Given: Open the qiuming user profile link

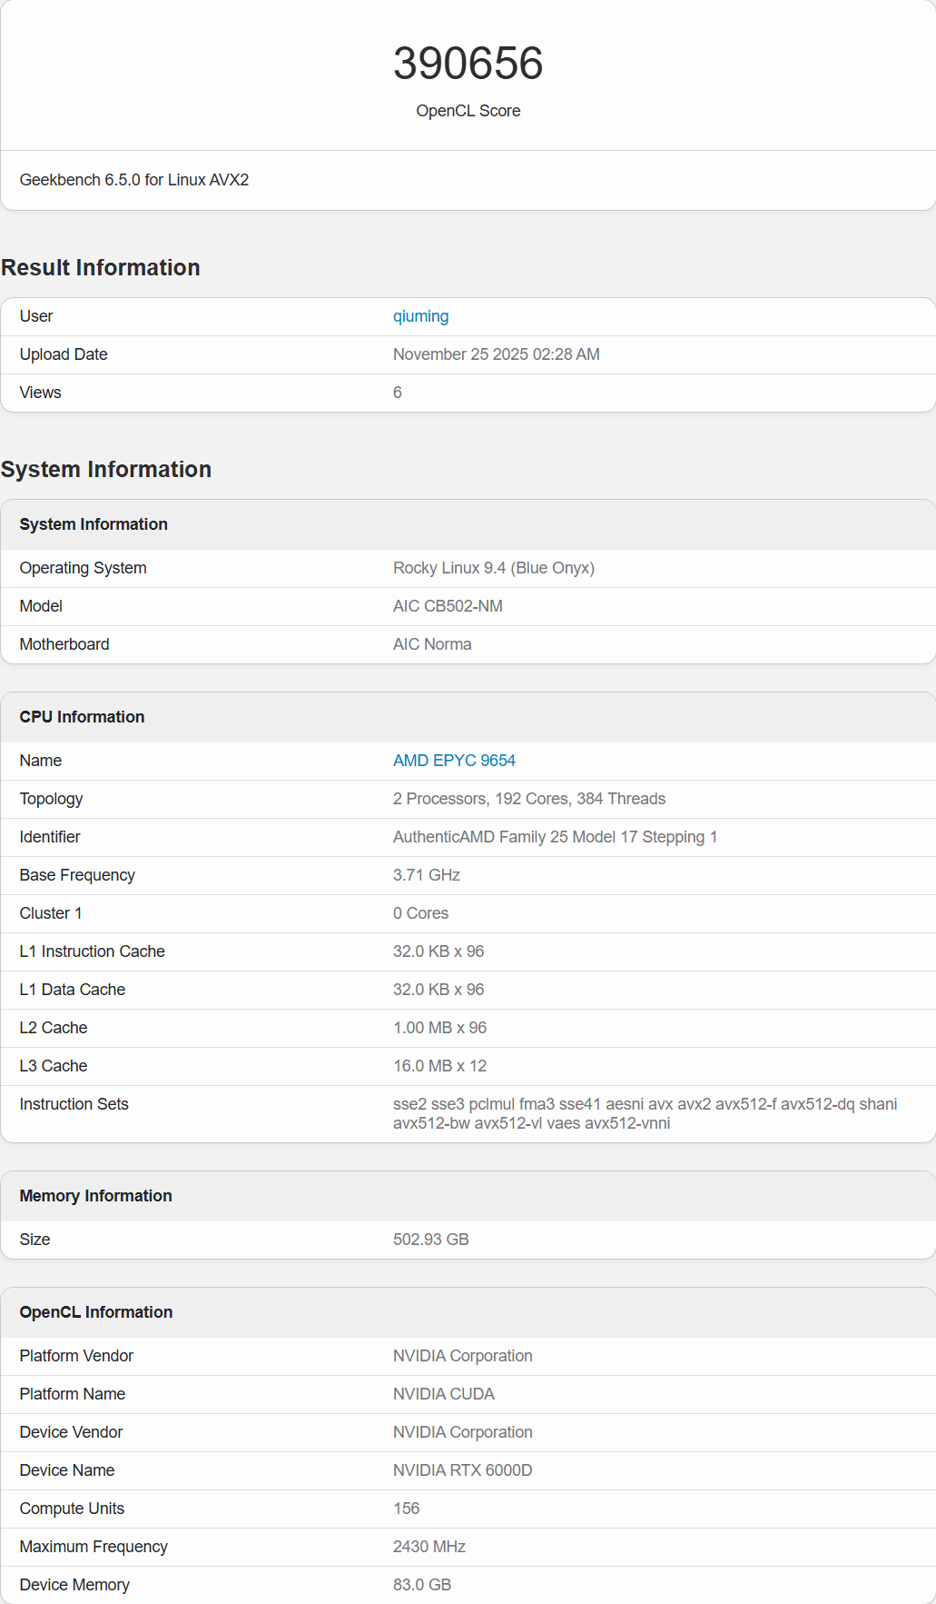Looking at the screenshot, I should click(420, 316).
